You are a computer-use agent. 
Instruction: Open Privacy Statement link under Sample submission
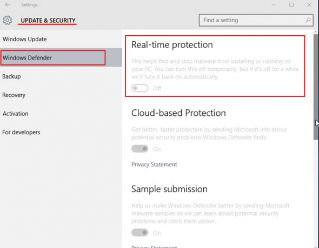tap(154, 246)
